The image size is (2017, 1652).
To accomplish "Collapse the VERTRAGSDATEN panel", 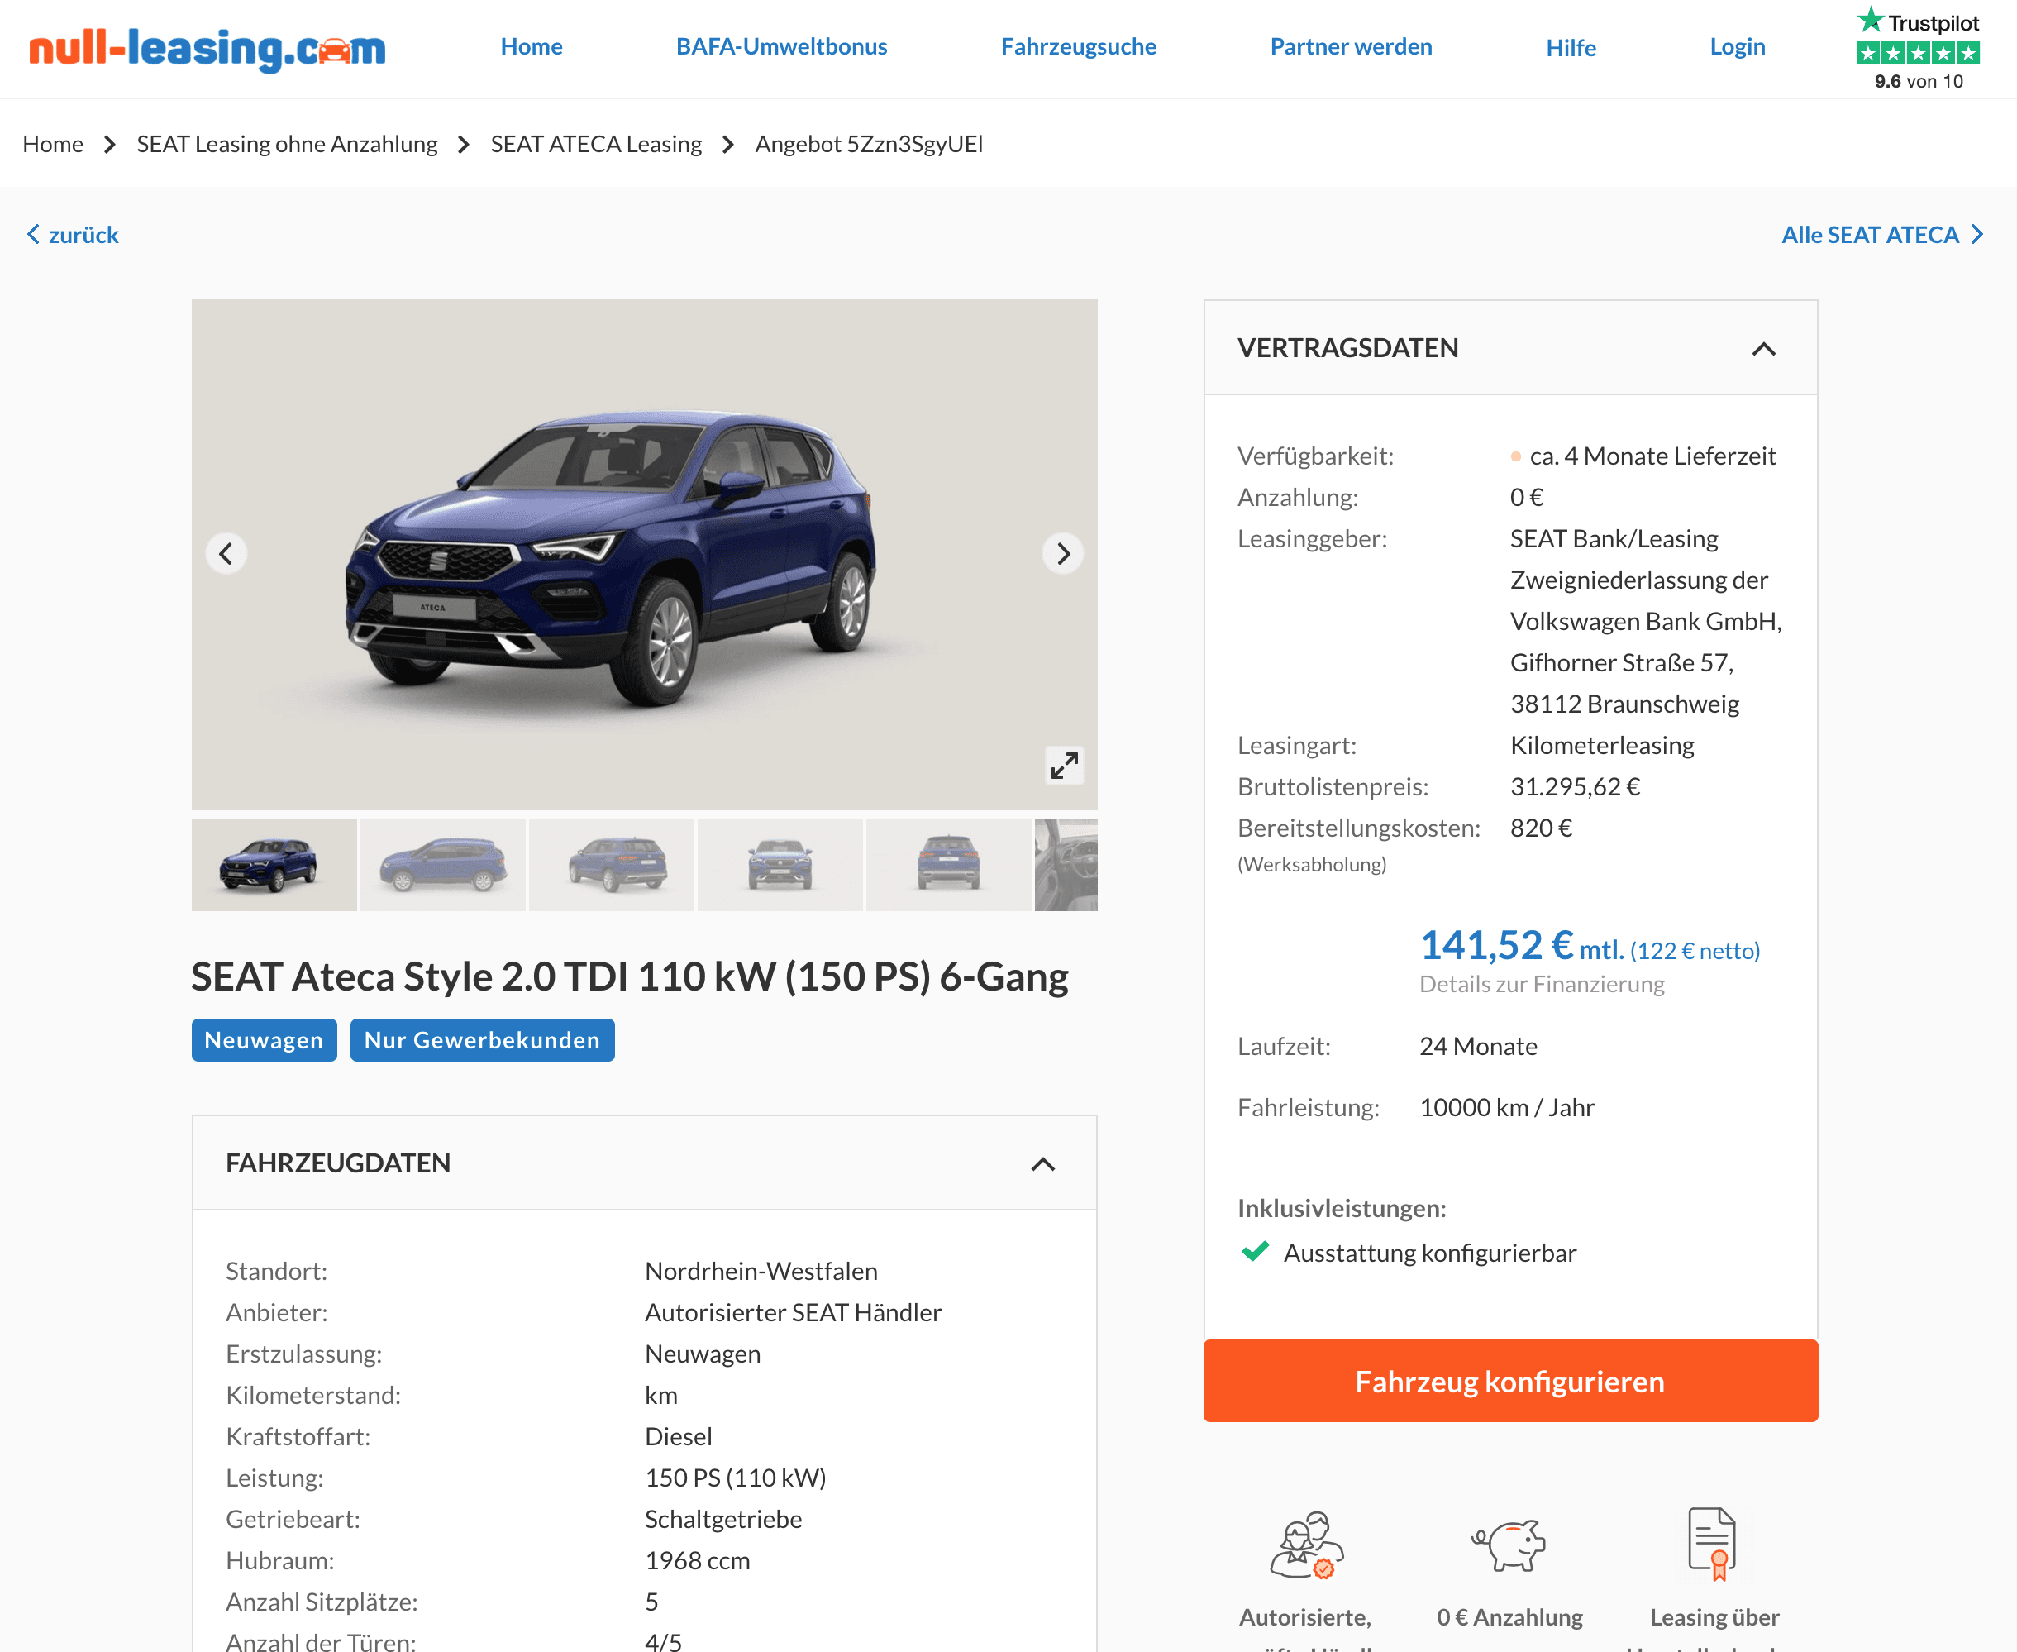I will click(x=1763, y=348).
